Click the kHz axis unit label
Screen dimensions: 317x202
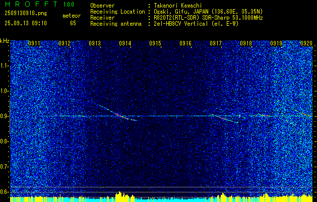pyautogui.click(x=5, y=41)
